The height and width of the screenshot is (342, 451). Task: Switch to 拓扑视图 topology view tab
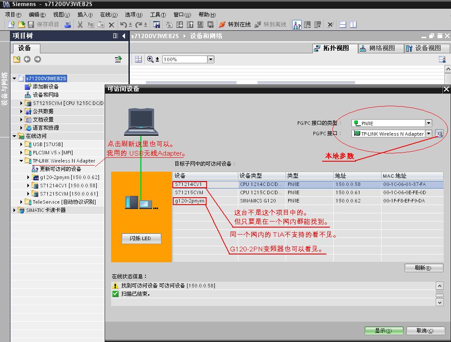(335, 48)
